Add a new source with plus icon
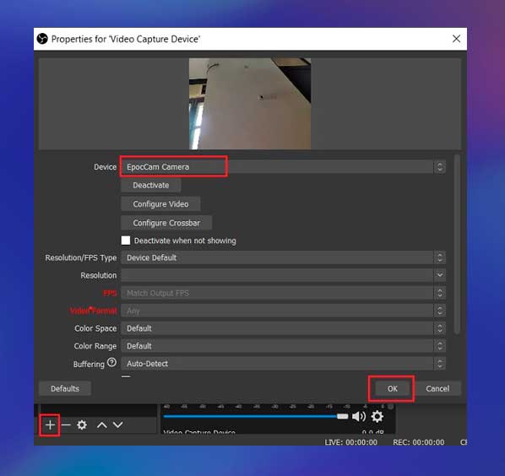The width and height of the screenshot is (505, 476). click(x=50, y=425)
